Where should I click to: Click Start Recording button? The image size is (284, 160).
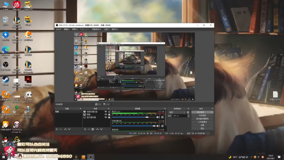click(x=202, y=115)
